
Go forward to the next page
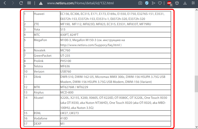click(13, 3)
